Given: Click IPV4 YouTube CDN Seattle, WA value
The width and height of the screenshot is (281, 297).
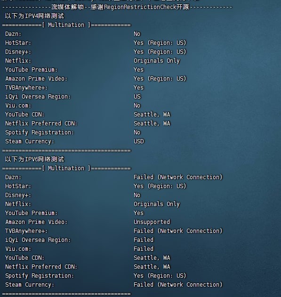Looking at the screenshot, I should [x=152, y=115].
